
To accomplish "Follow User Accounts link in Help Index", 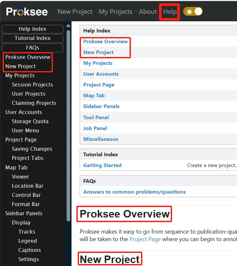I will click(101, 74).
